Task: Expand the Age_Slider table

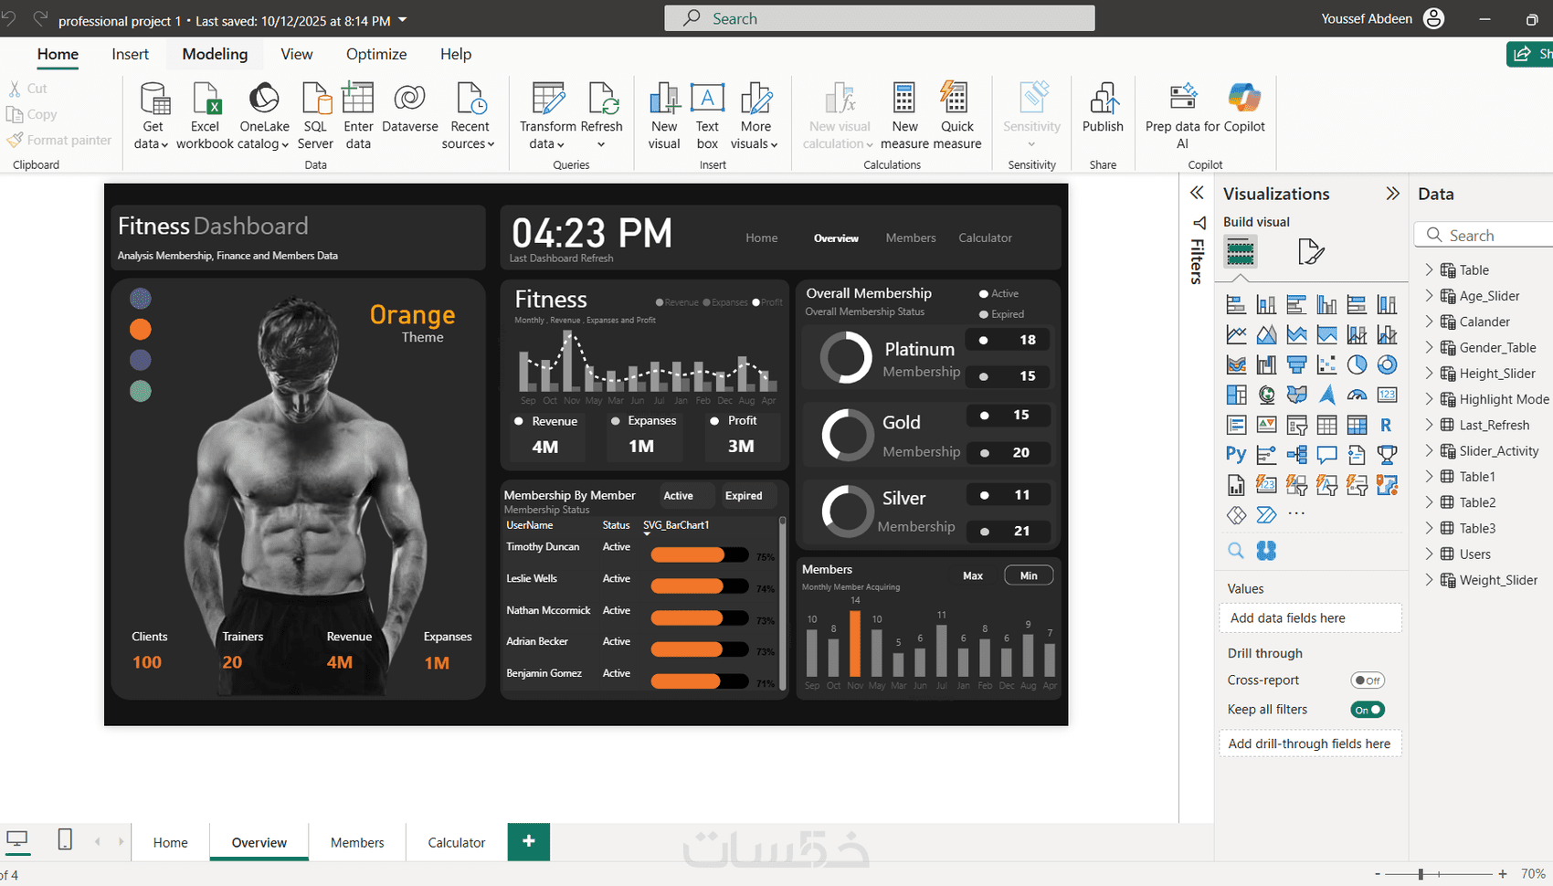Action: tap(1430, 296)
